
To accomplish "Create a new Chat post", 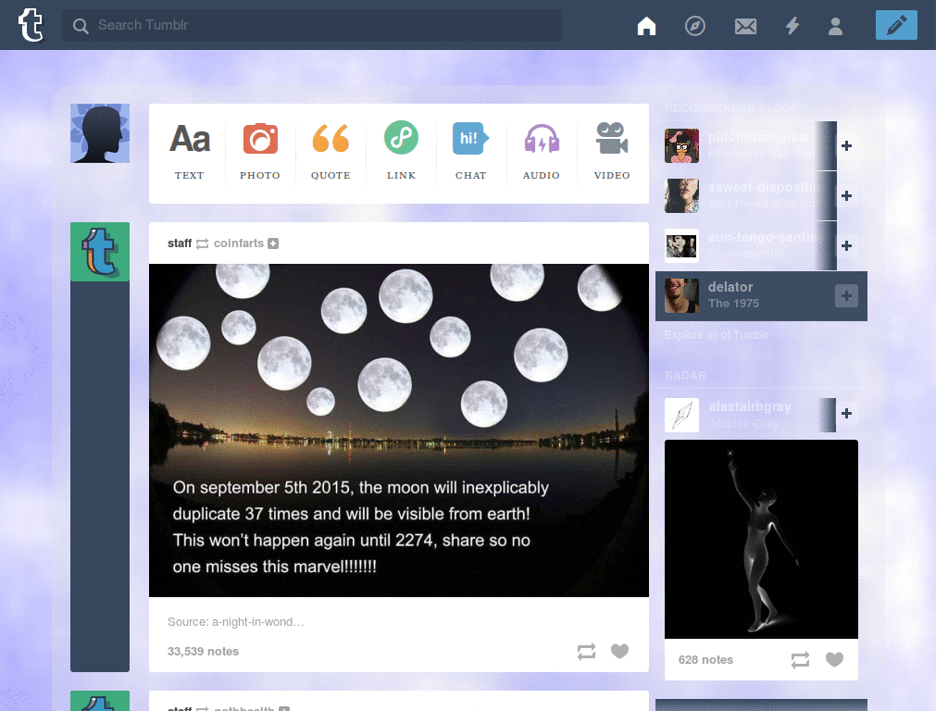I will 470,151.
